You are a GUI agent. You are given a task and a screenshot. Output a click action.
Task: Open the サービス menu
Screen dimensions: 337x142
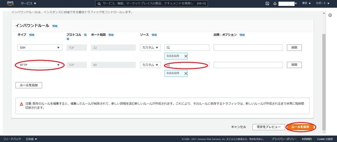(x=28, y=3)
